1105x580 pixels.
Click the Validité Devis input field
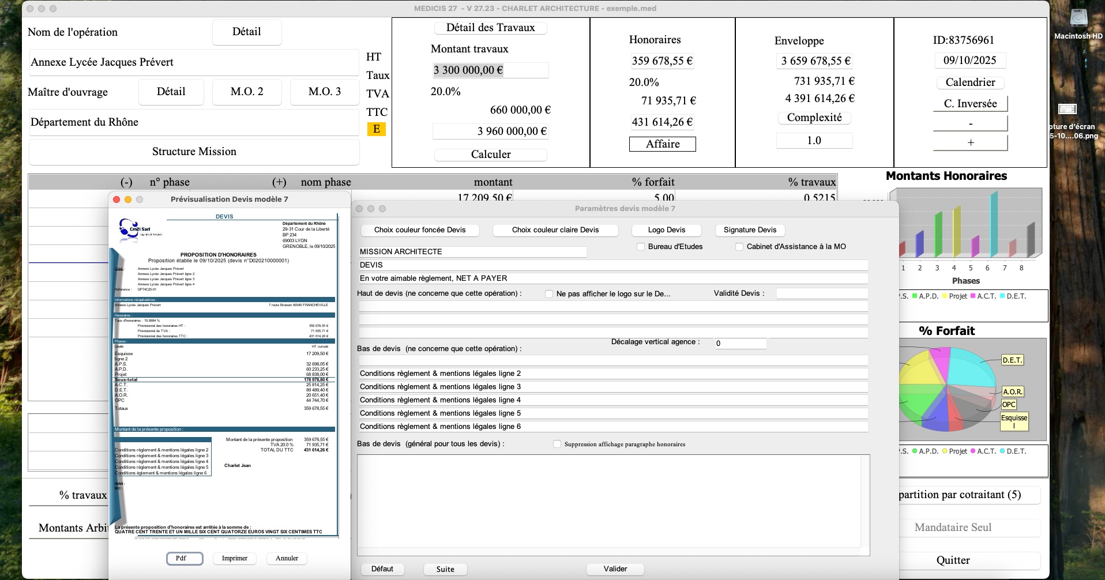tap(822, 293)
